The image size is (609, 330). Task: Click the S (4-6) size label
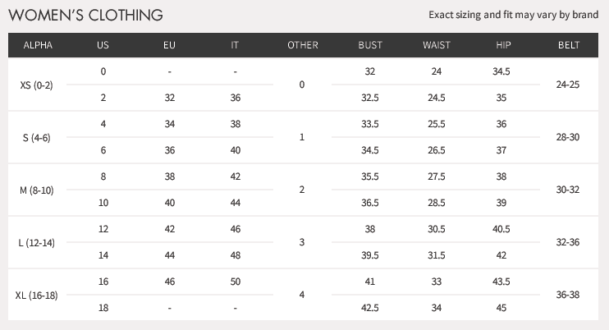click(36, 137)
